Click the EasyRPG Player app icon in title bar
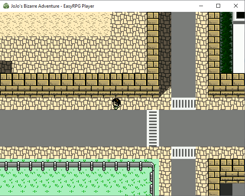 [x=6, y=6]
